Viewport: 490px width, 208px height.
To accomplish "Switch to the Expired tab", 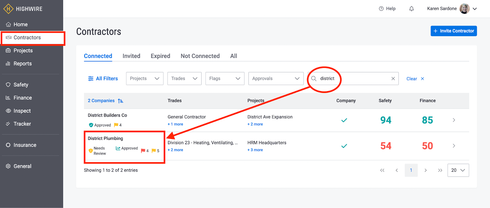I will point(160,56).
